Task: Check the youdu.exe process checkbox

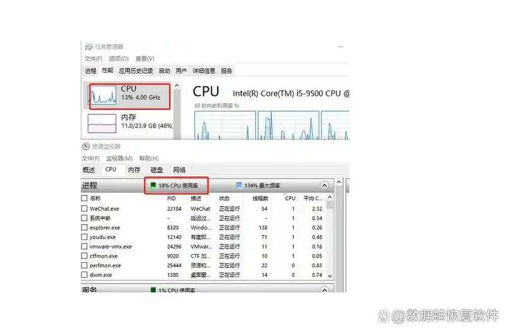Action: [x=85, y=237]
